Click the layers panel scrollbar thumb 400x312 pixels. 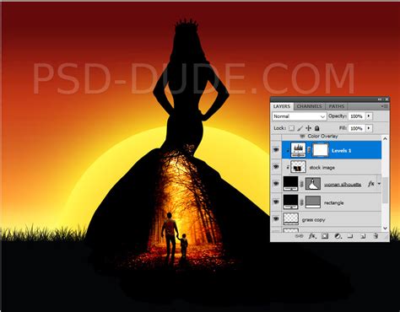point(385,190)
